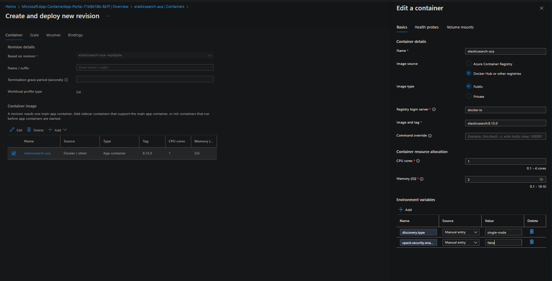Click the App container type cell
Image resolution: width=552 pixels, height=281 pixels.
114,153
